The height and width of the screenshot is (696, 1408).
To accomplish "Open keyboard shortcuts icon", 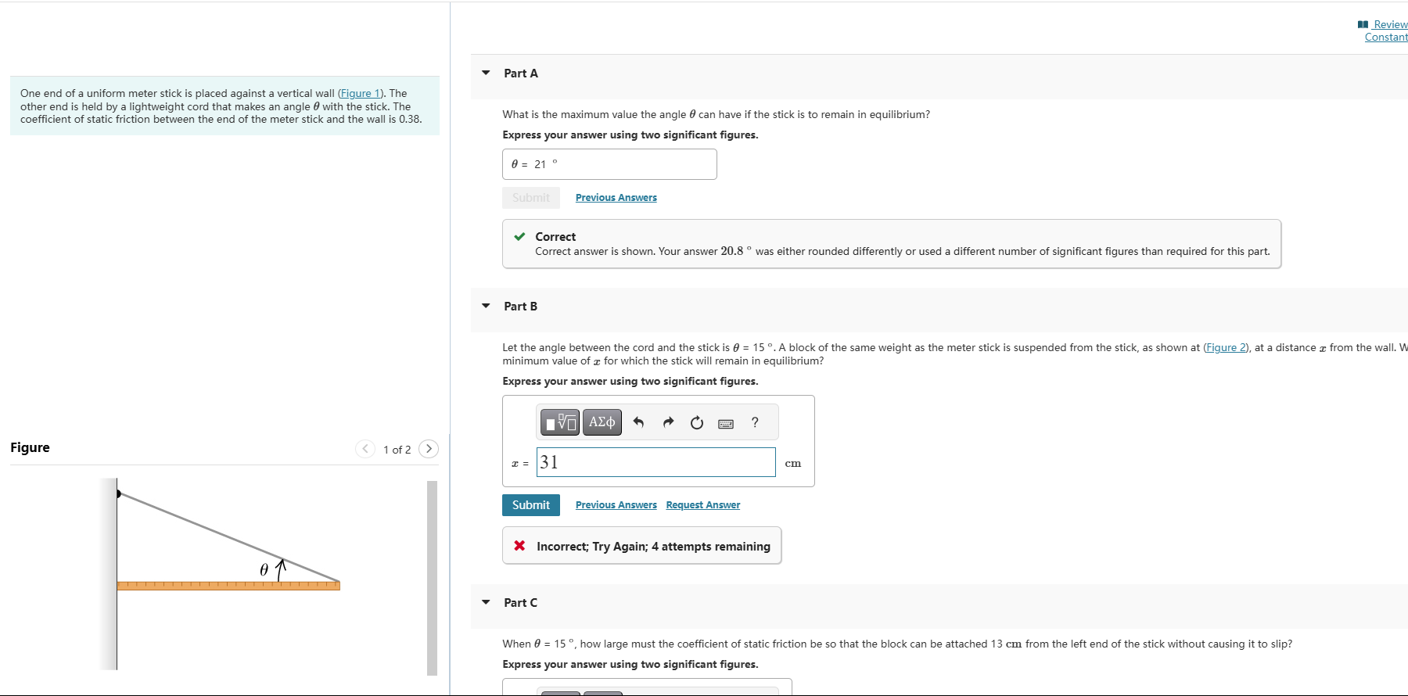I will tap(726, 423).
